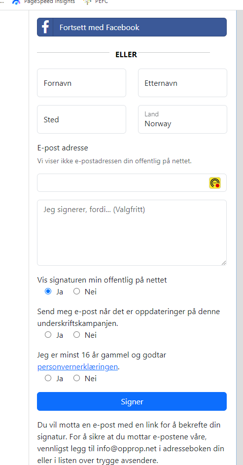Screen dimensions: 243x465
Task: Click the Sted input field
Action: pyautogui.click(x=81, y=119)
